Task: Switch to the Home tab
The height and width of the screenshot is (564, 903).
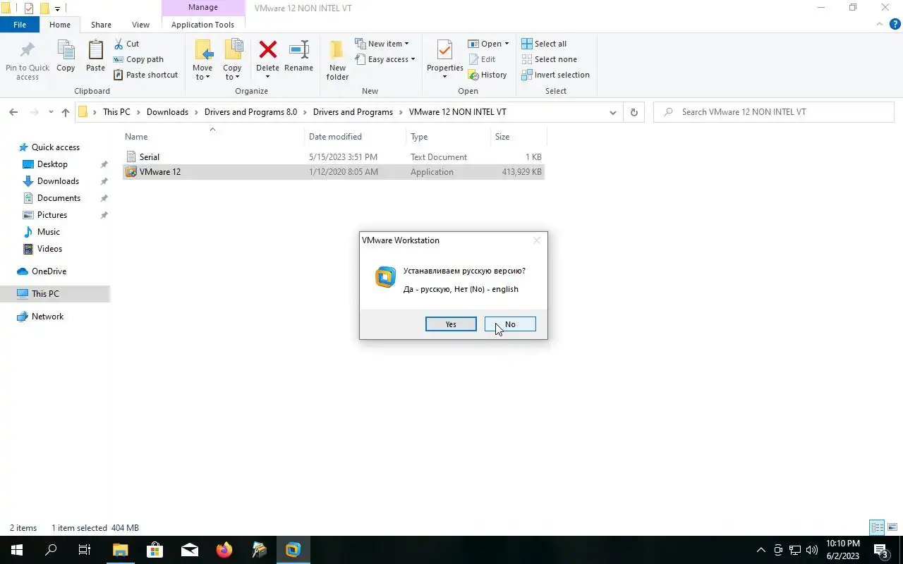Action: tap(60, 25)
